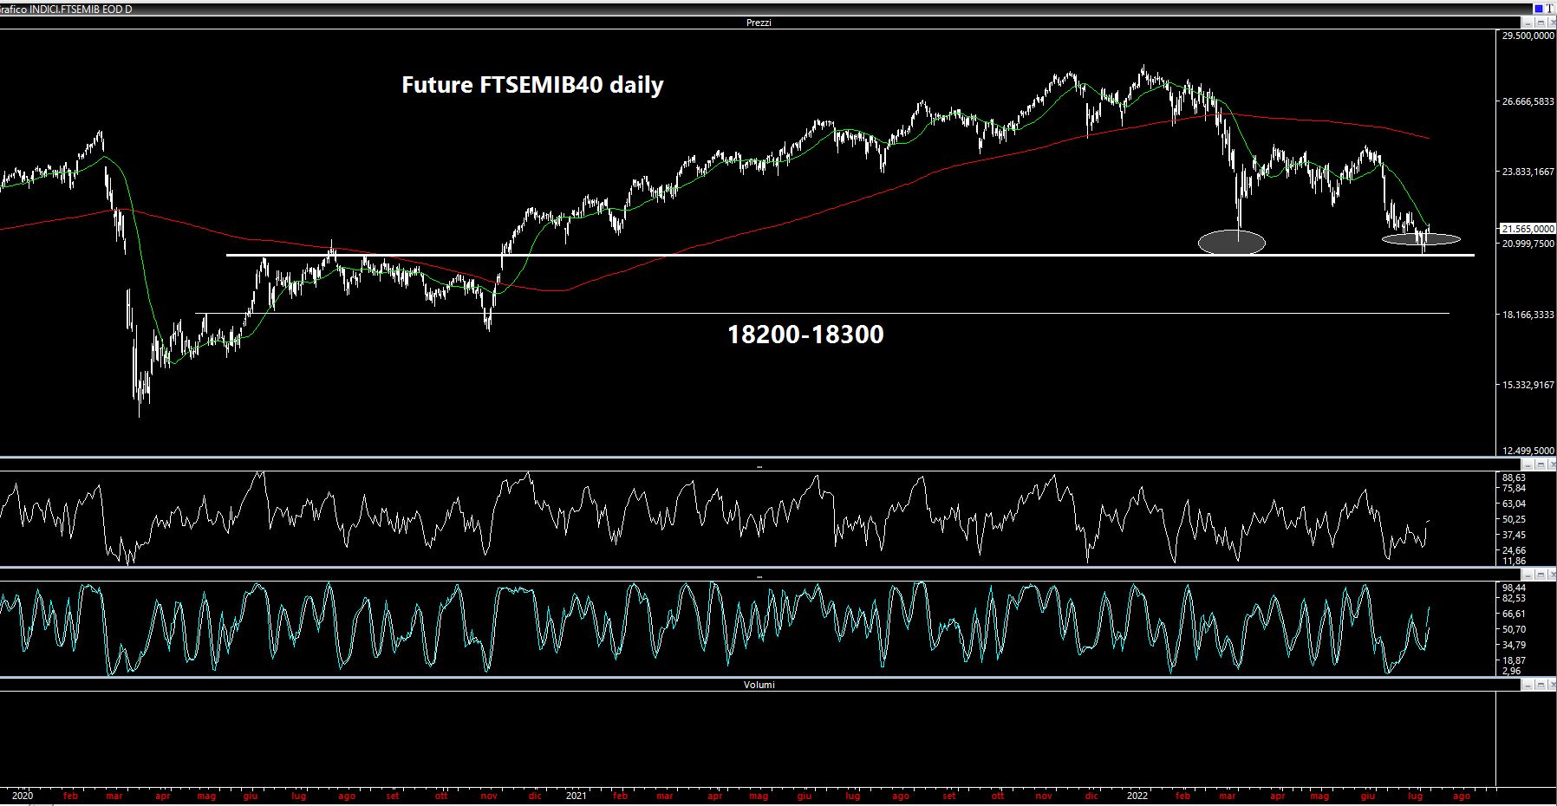Select the Prezzi panel title

tap(759, 23)
